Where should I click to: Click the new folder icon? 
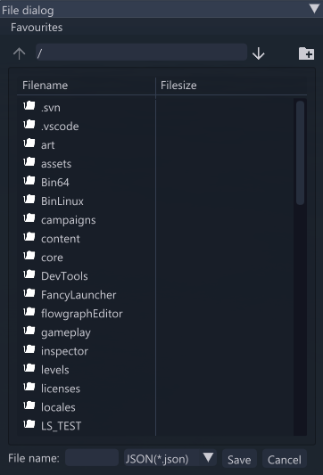point(306,53)
